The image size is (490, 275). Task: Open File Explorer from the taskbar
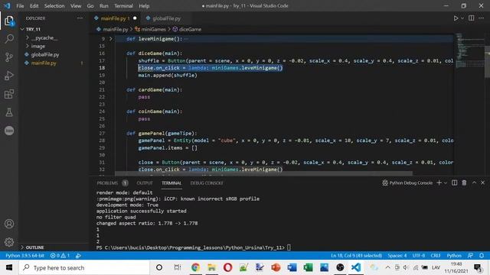(211, 267)
